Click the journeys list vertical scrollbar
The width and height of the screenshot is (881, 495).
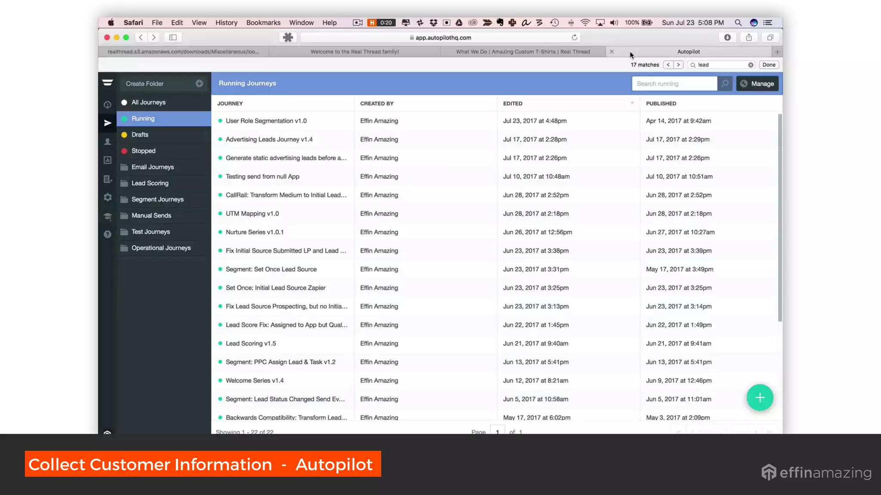[x=779, y=217]
